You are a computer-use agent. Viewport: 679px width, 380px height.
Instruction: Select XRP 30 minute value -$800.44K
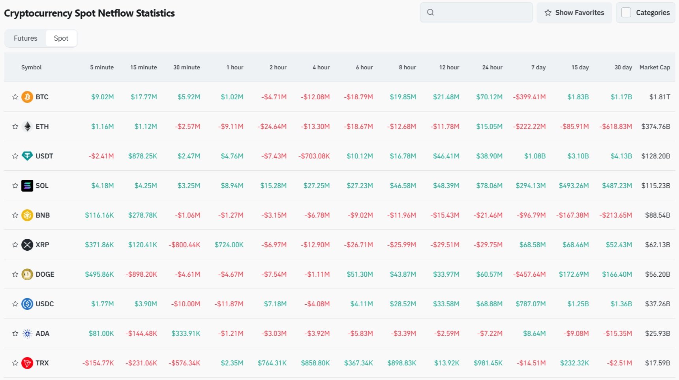coord(185,245)
